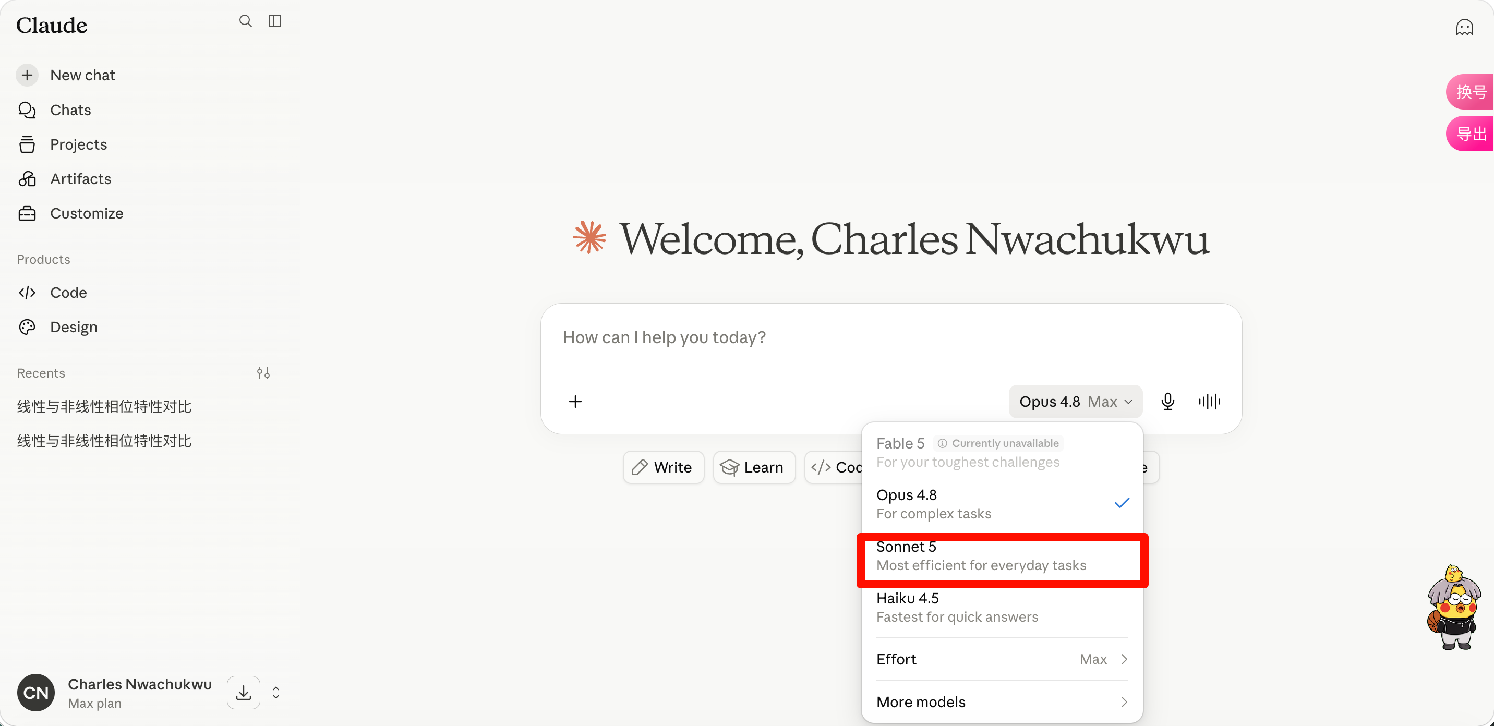Screen dimensions: 1494x726
Task: Open the Design product
Action: coord(74,327)
